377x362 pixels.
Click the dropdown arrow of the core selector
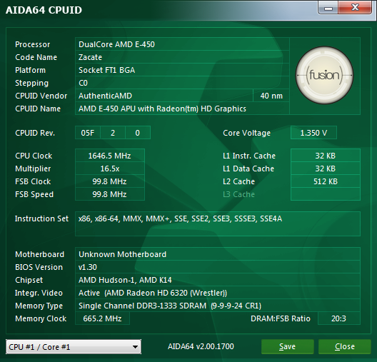pos(135,347)
